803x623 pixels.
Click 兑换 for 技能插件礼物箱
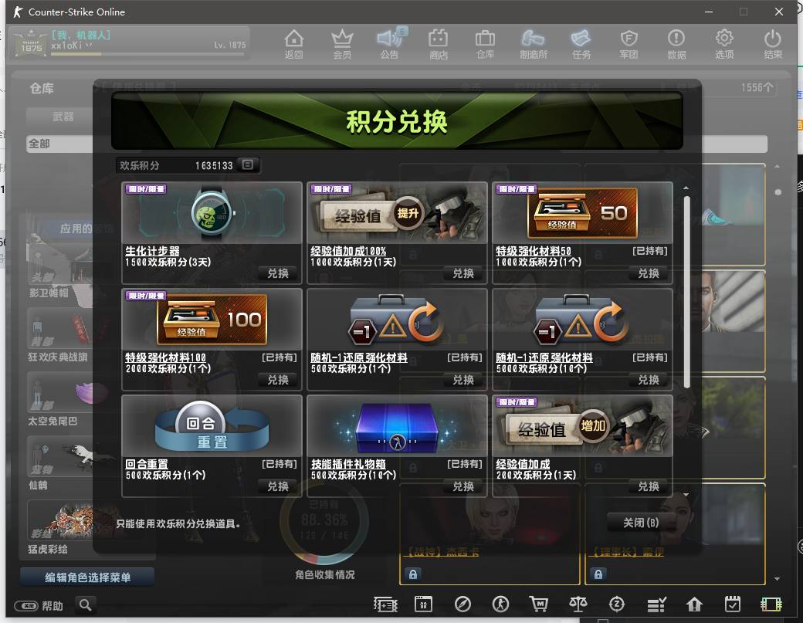463,486
